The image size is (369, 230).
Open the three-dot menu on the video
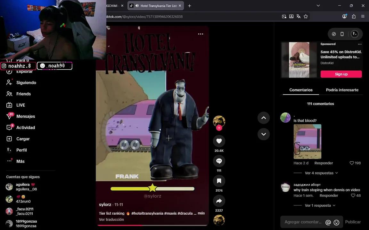coord(201,34)
